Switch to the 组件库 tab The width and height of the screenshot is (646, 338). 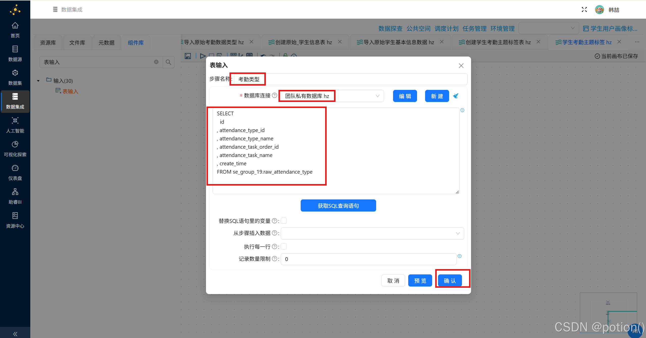[136, 43]
